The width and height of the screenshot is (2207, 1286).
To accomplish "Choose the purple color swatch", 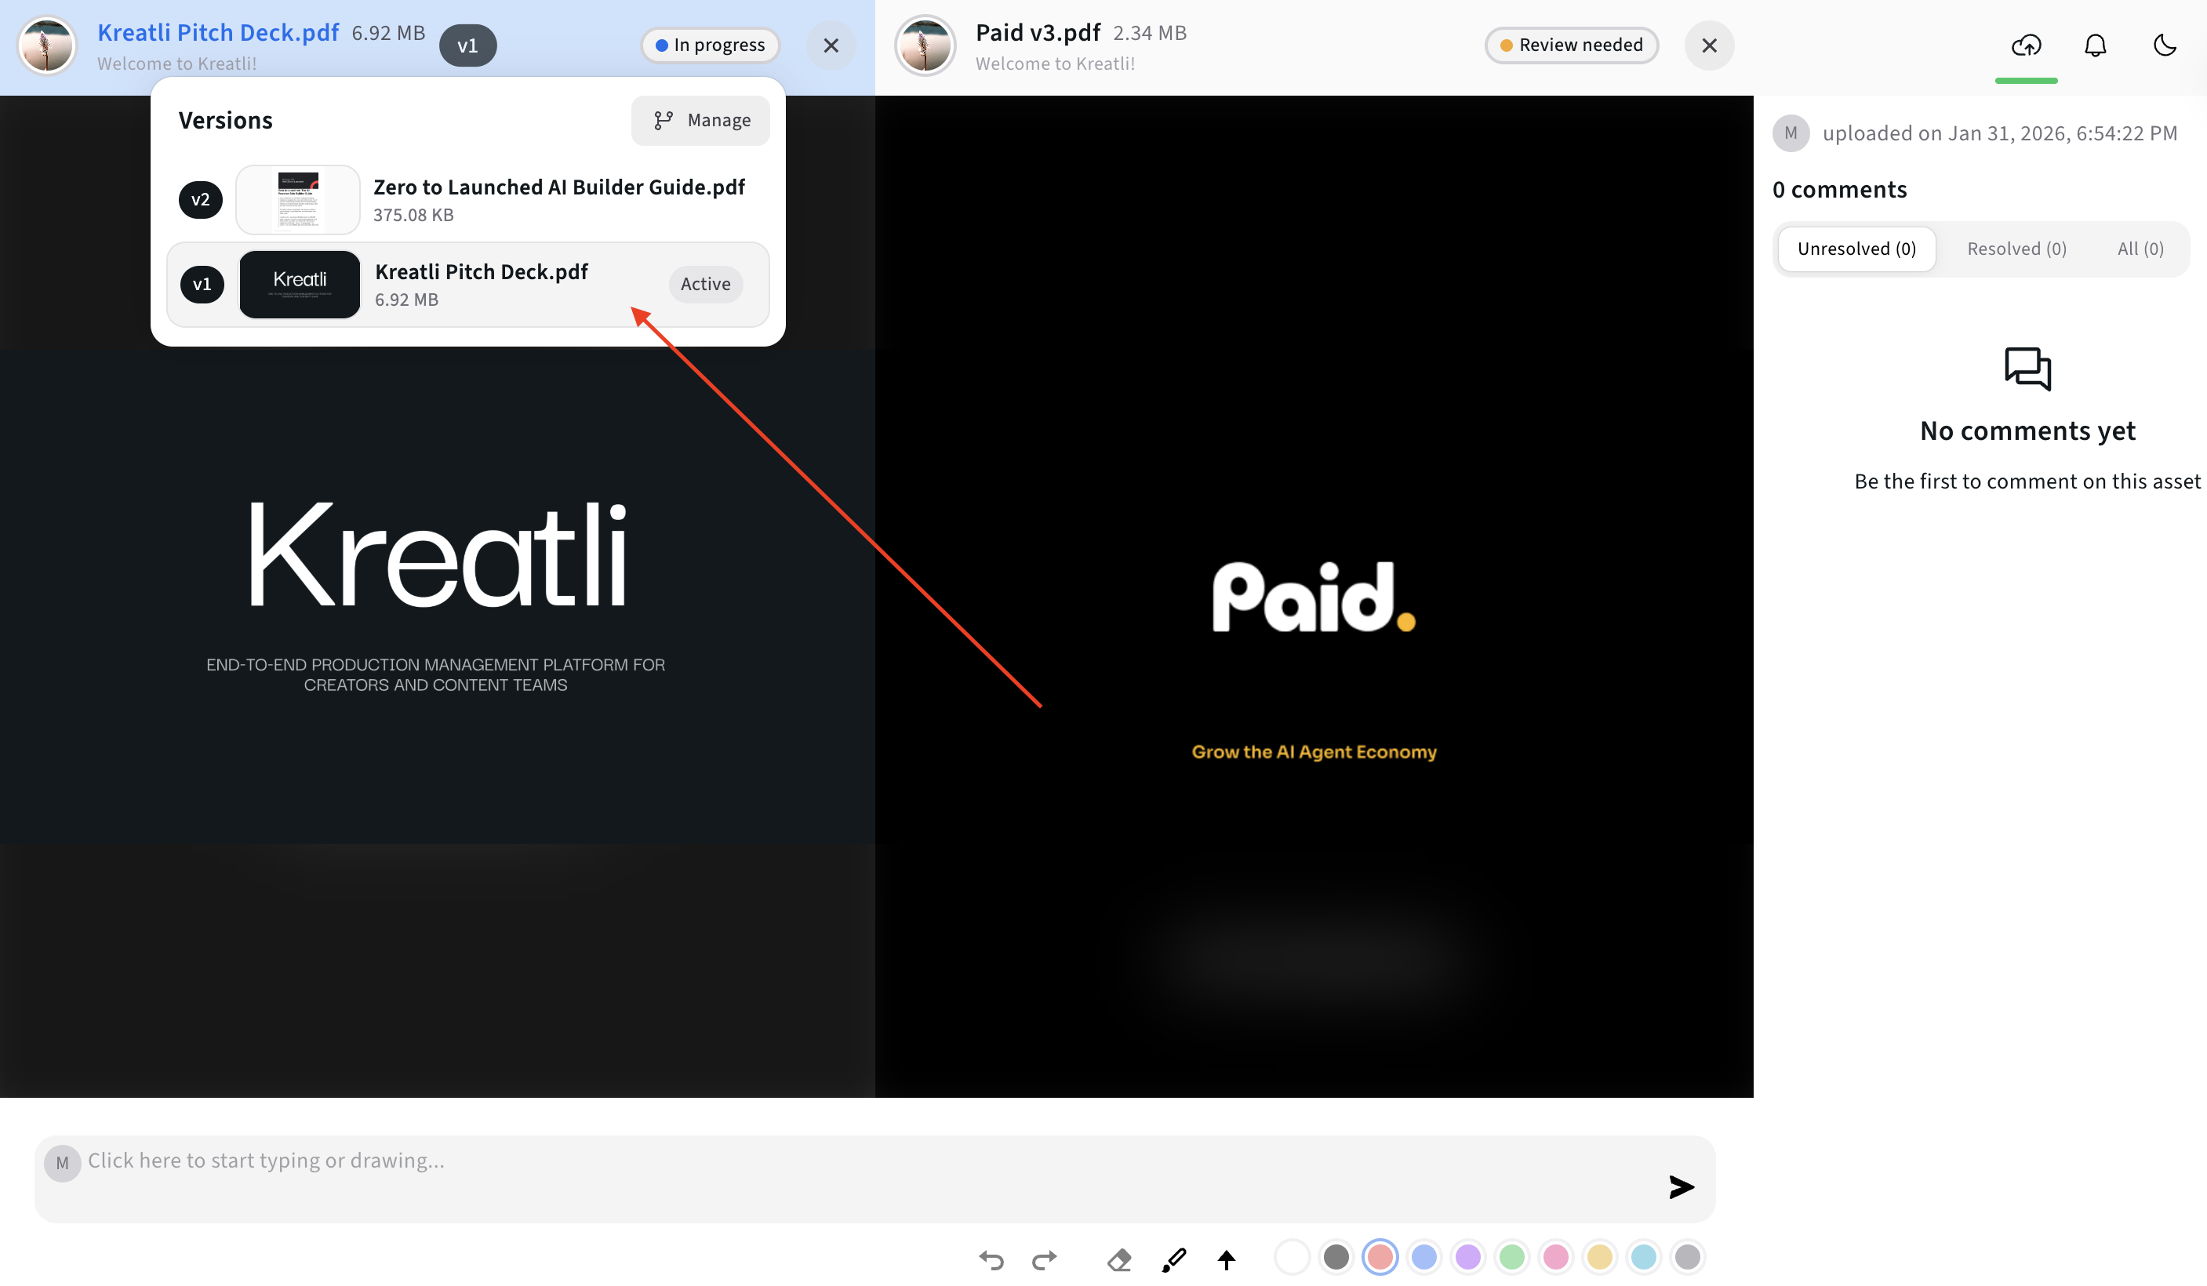I will [x=1468, y=1257].
